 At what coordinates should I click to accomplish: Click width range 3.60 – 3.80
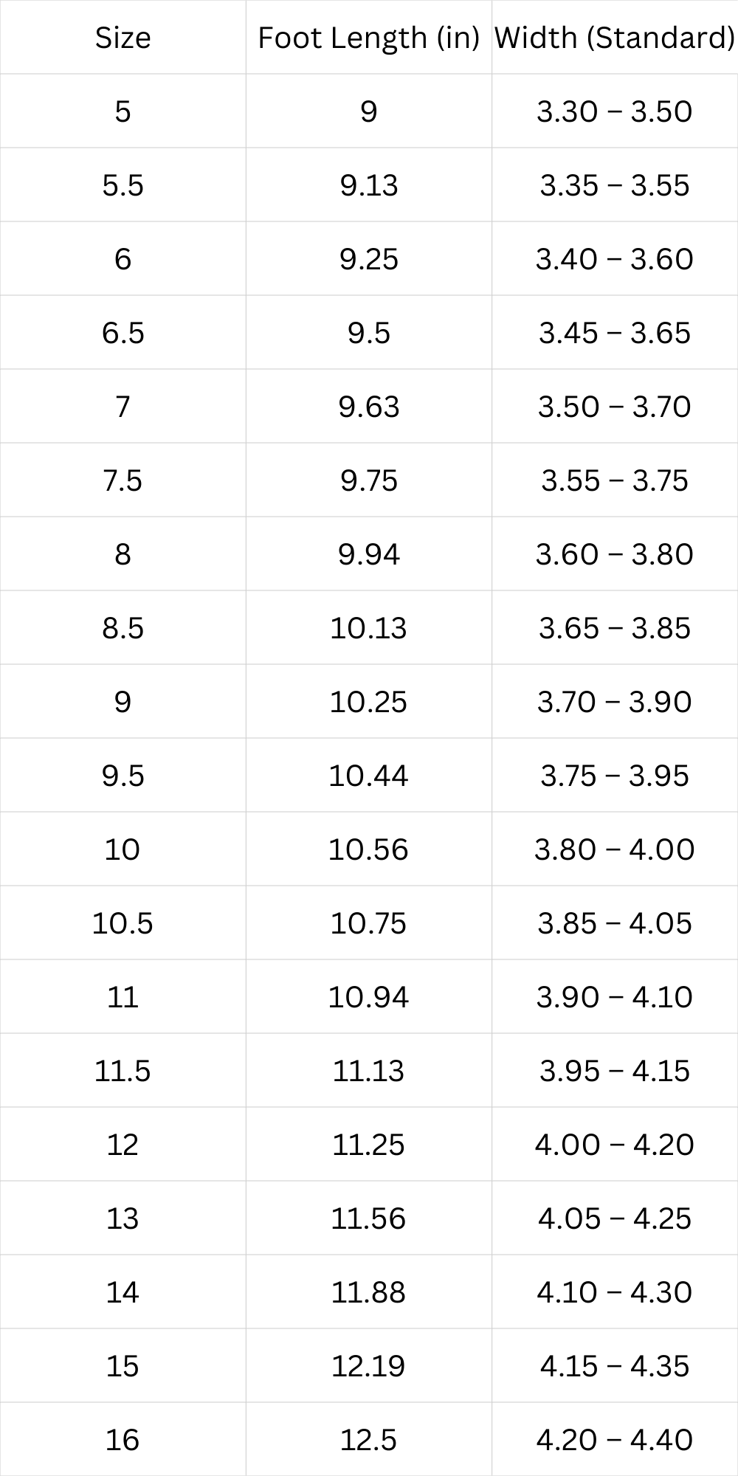tap(614, 554)
